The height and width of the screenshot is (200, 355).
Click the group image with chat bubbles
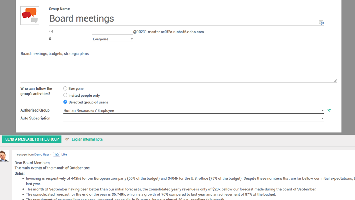30,16
